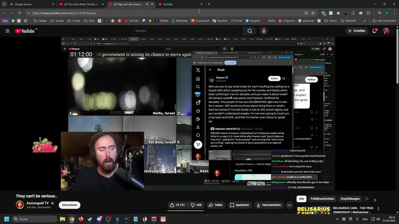Open the WhatsApp bookmark
Screen dimensions: 399x224
[179, 21]
